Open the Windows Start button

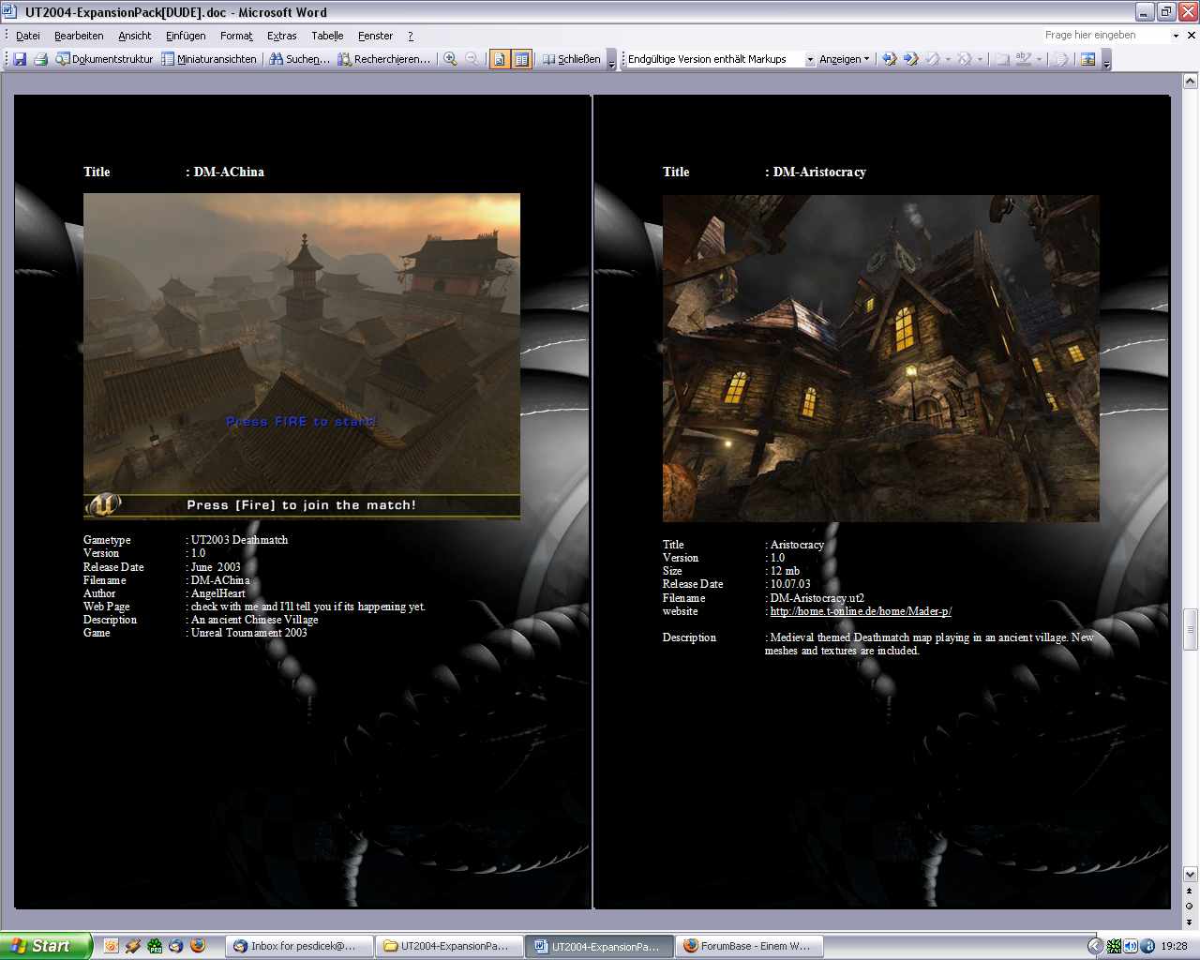click(46, 946)
